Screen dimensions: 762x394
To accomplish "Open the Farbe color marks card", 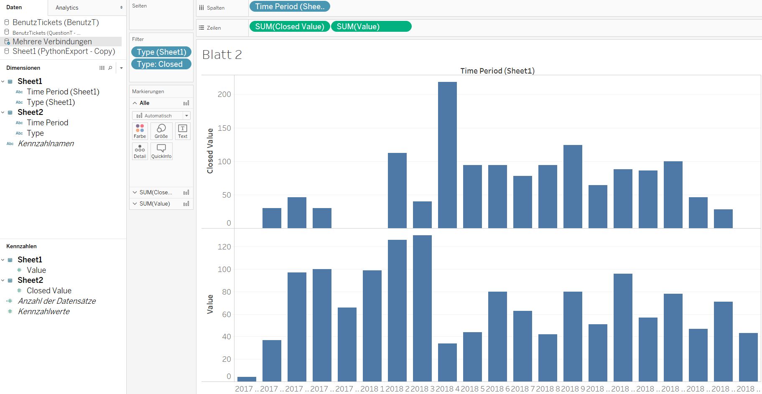I will (140, 131).
